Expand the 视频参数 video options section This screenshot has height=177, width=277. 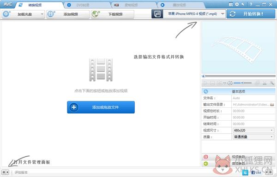point(239,157)
